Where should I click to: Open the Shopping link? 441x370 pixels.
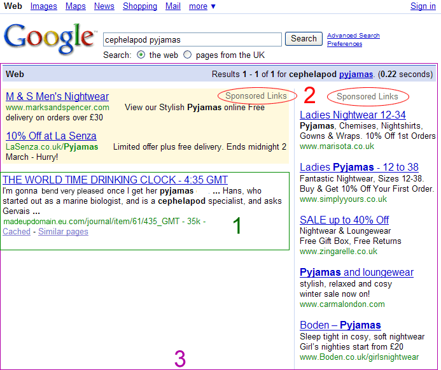[140, 6]
